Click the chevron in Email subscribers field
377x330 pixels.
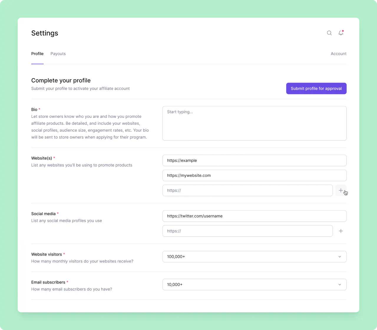pyautogui.click(x=340, y=285)
